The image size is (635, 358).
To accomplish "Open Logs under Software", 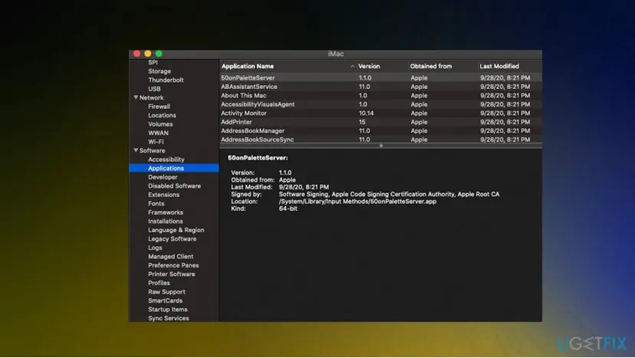I will tap(155, 248).
